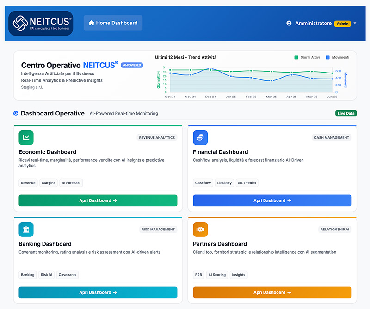Click the Partners Dashboard handshake icon
This screenshot has height=309, width=370.
pyautogui.click(x=200, y=229)
